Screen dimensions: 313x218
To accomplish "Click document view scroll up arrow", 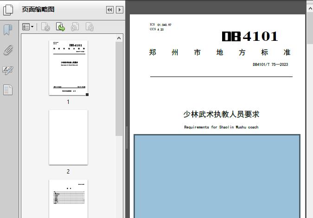I will [310, 9].
